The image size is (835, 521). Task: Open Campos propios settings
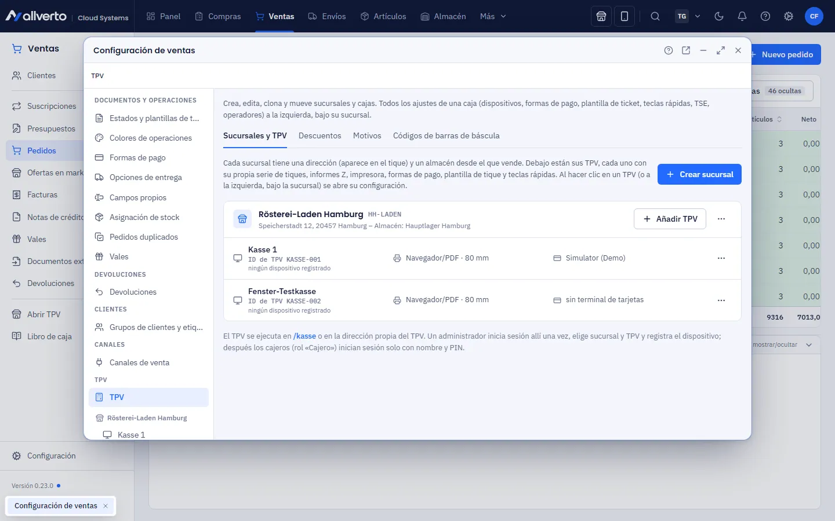point(148,197)
